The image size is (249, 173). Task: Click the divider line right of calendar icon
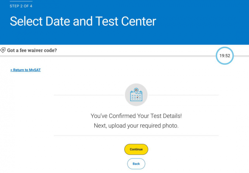point(184,95)
